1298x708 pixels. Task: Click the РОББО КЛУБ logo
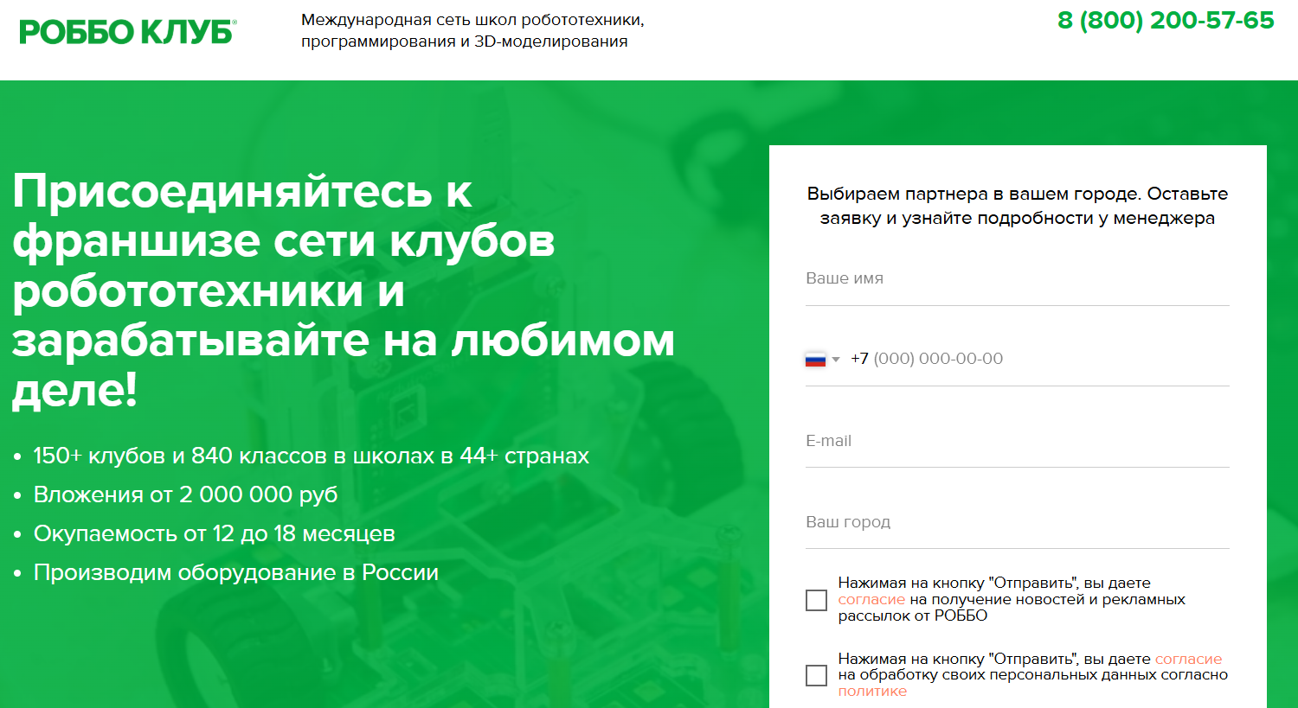pos(127,32)
